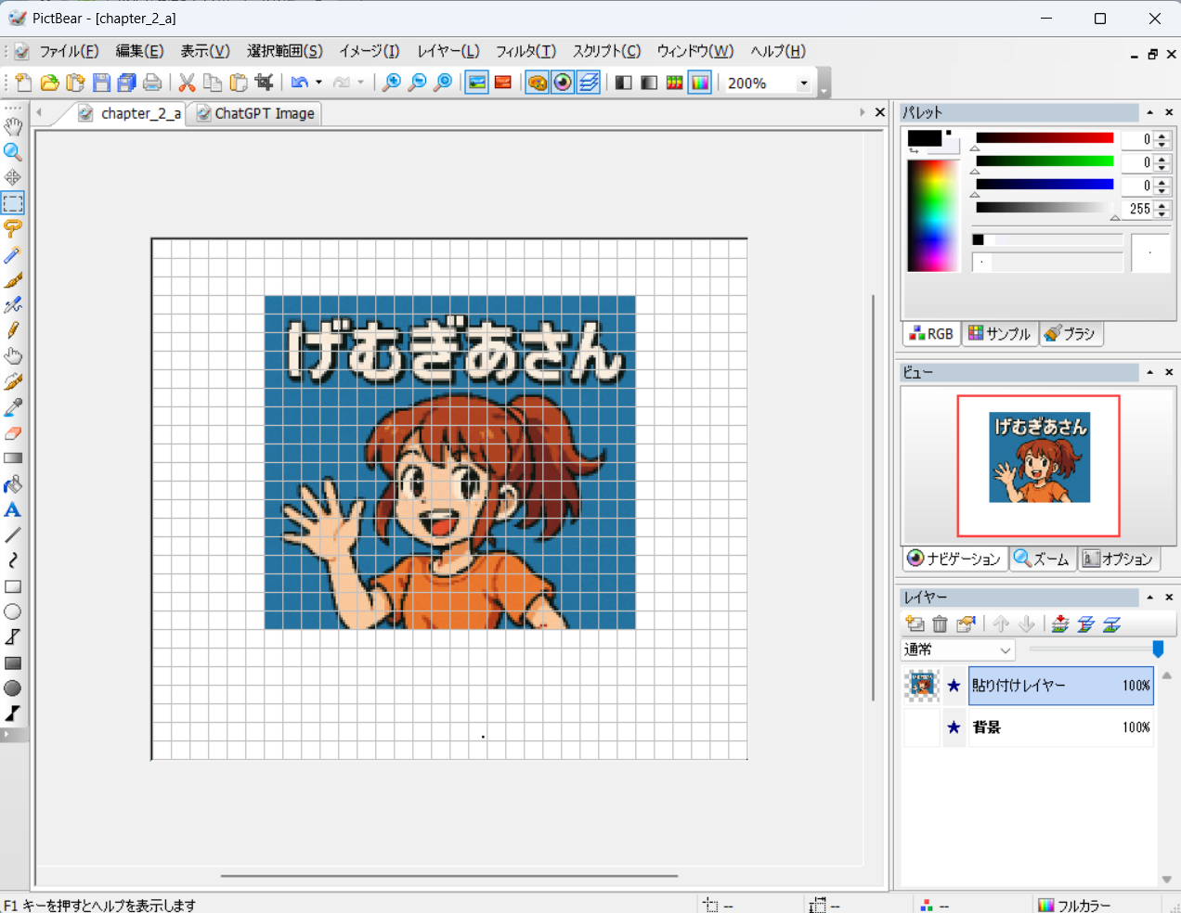This screenshot has height=913, width=1181.
Task: Collapse the パレット panel
Action: click(x=1149, y=112)
